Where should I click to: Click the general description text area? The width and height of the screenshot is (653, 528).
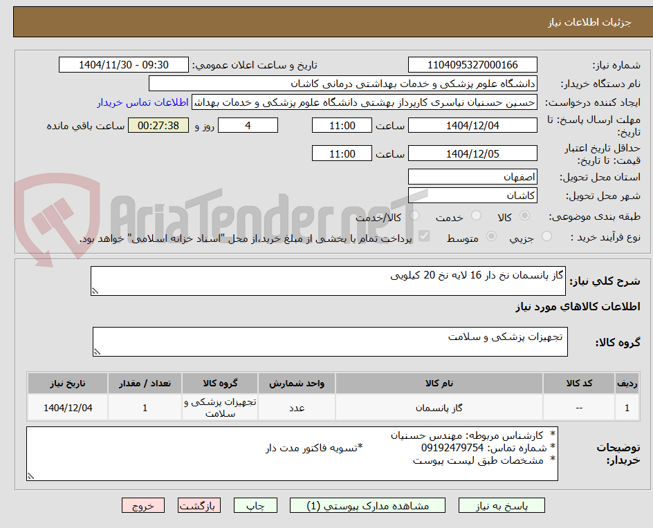[x=328, y=281]
